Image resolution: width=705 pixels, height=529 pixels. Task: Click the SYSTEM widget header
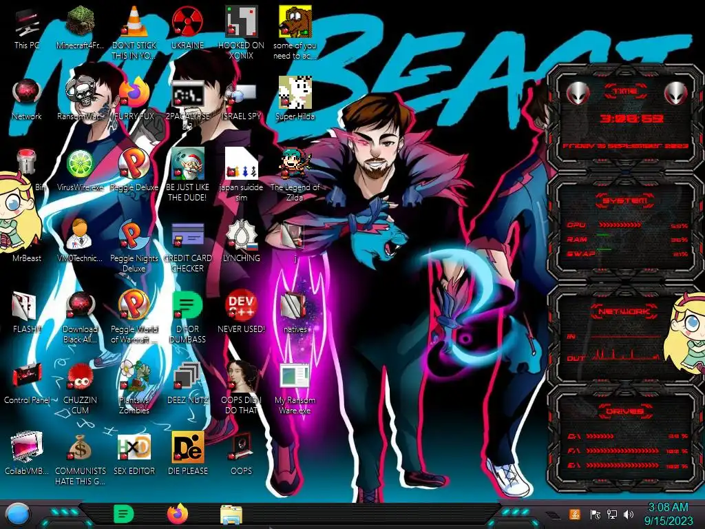625,200
